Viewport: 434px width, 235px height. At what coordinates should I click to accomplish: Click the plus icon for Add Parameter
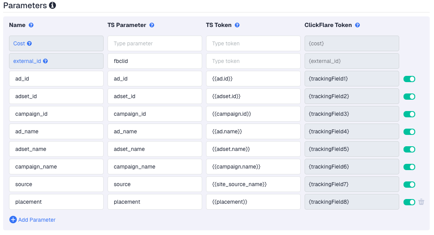click(13, 220)
